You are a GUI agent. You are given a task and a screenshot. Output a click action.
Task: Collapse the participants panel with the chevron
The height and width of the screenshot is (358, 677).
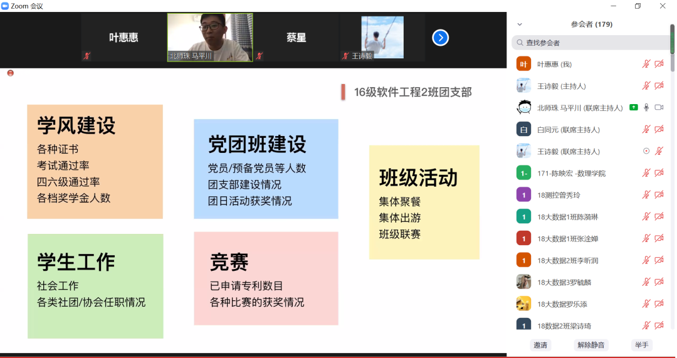(x=519, y=24)
